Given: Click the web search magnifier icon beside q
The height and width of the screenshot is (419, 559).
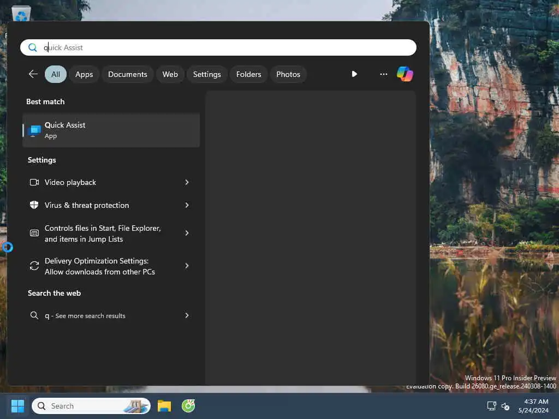Looking at the screenshot, I should pyautogui.click(x=34, y=315).
